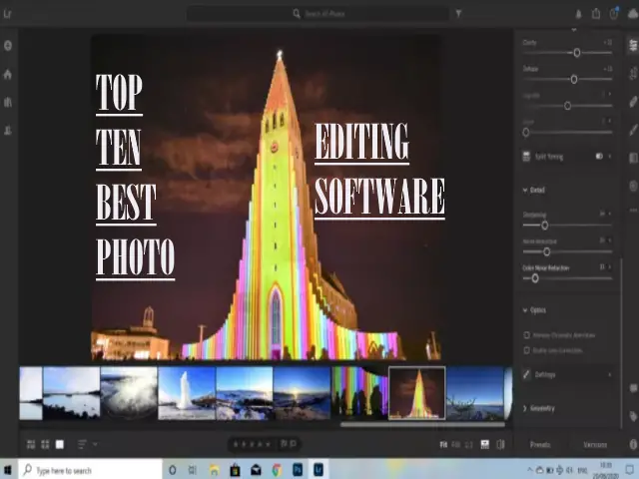Collapse panel with top chevron
This screenshot has height=479, width=639.
coord(574,30)
